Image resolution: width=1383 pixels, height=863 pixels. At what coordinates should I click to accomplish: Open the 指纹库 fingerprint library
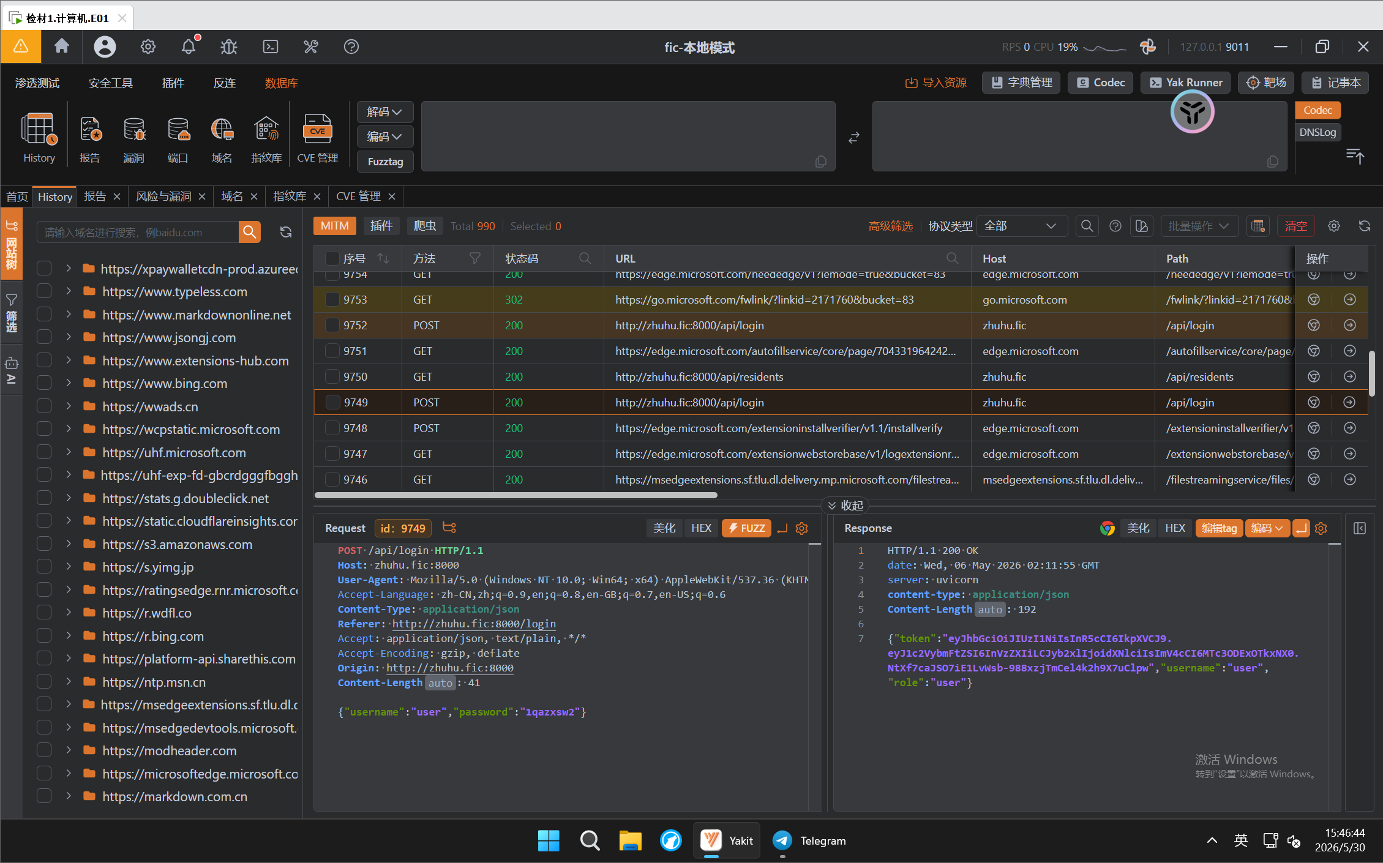[x=266, y=138]
